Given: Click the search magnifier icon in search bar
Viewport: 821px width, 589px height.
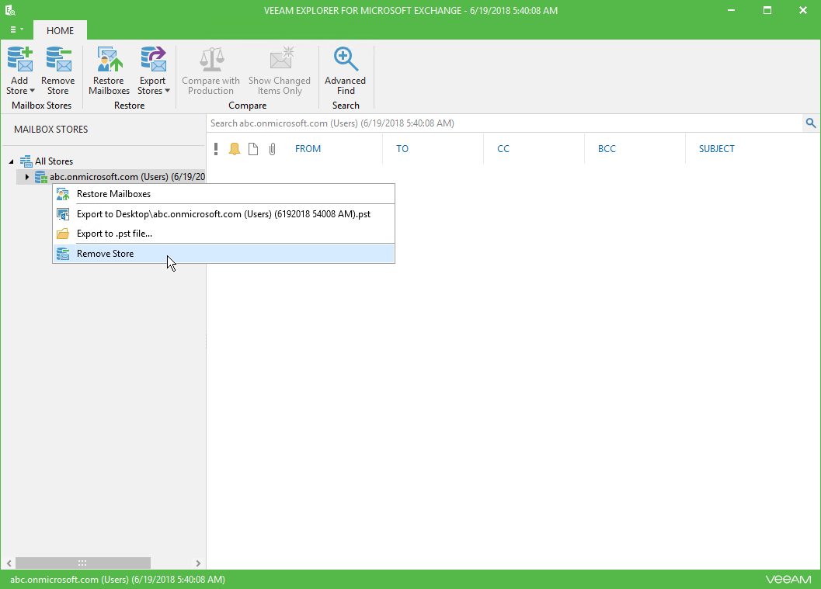Looking at the screenshot, I should 811,123.
